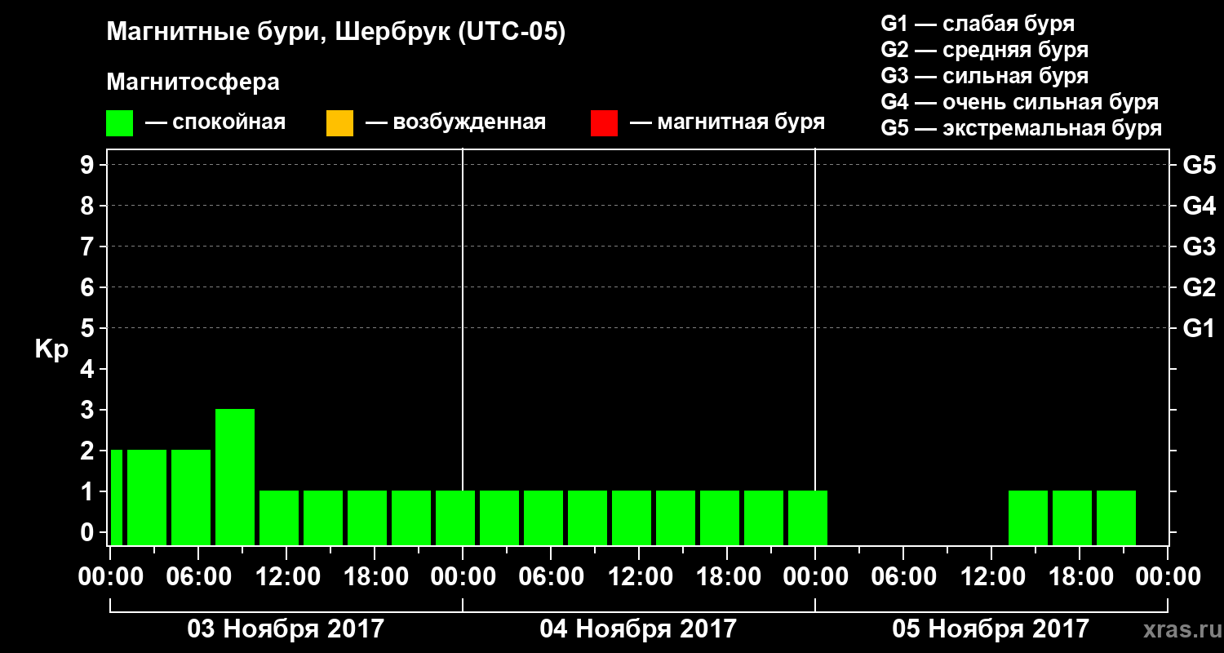Screen dimensions: 1224x653
Task: Click the date label '05 Ноября 2017'
Action: [x=991, y=629]
